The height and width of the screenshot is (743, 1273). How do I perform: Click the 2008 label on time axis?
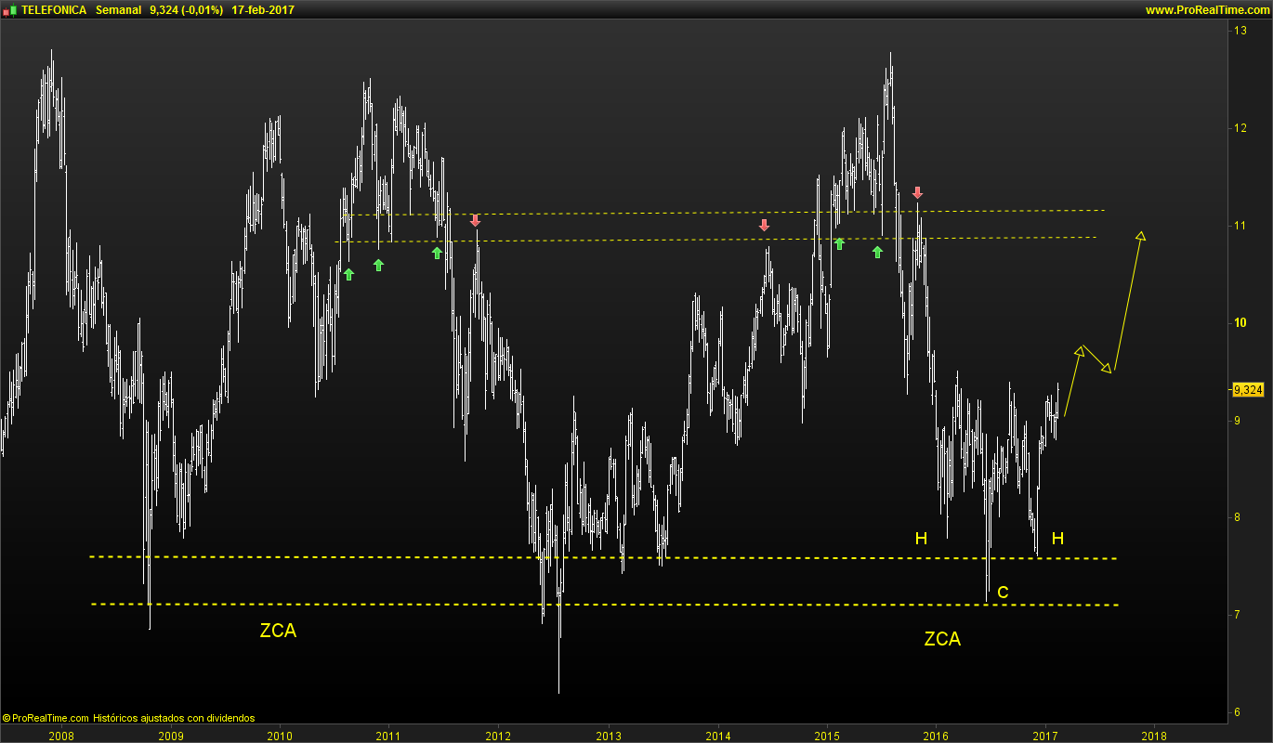[x=61, y=735]
